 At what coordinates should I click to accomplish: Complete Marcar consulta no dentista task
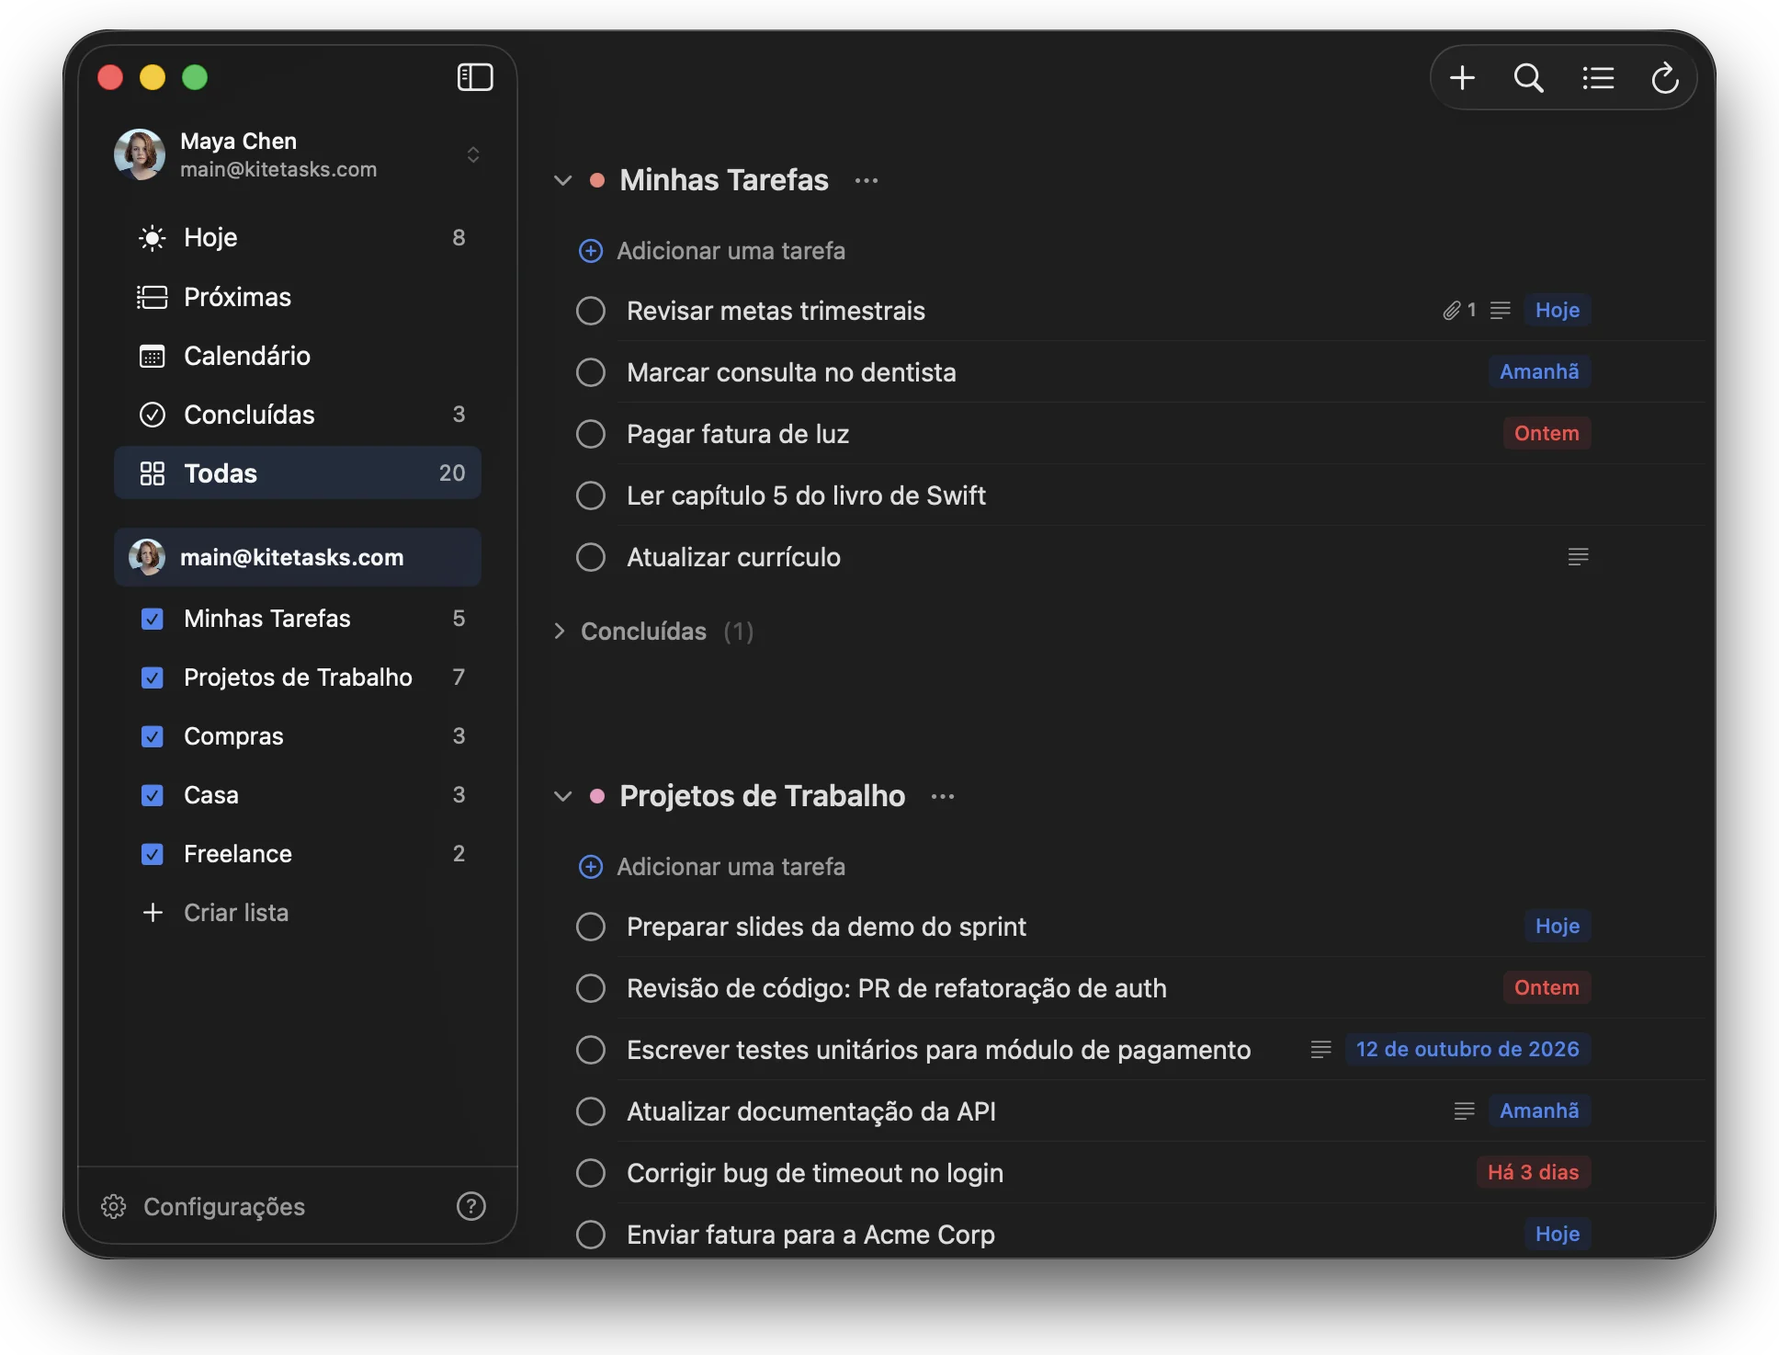591,372
